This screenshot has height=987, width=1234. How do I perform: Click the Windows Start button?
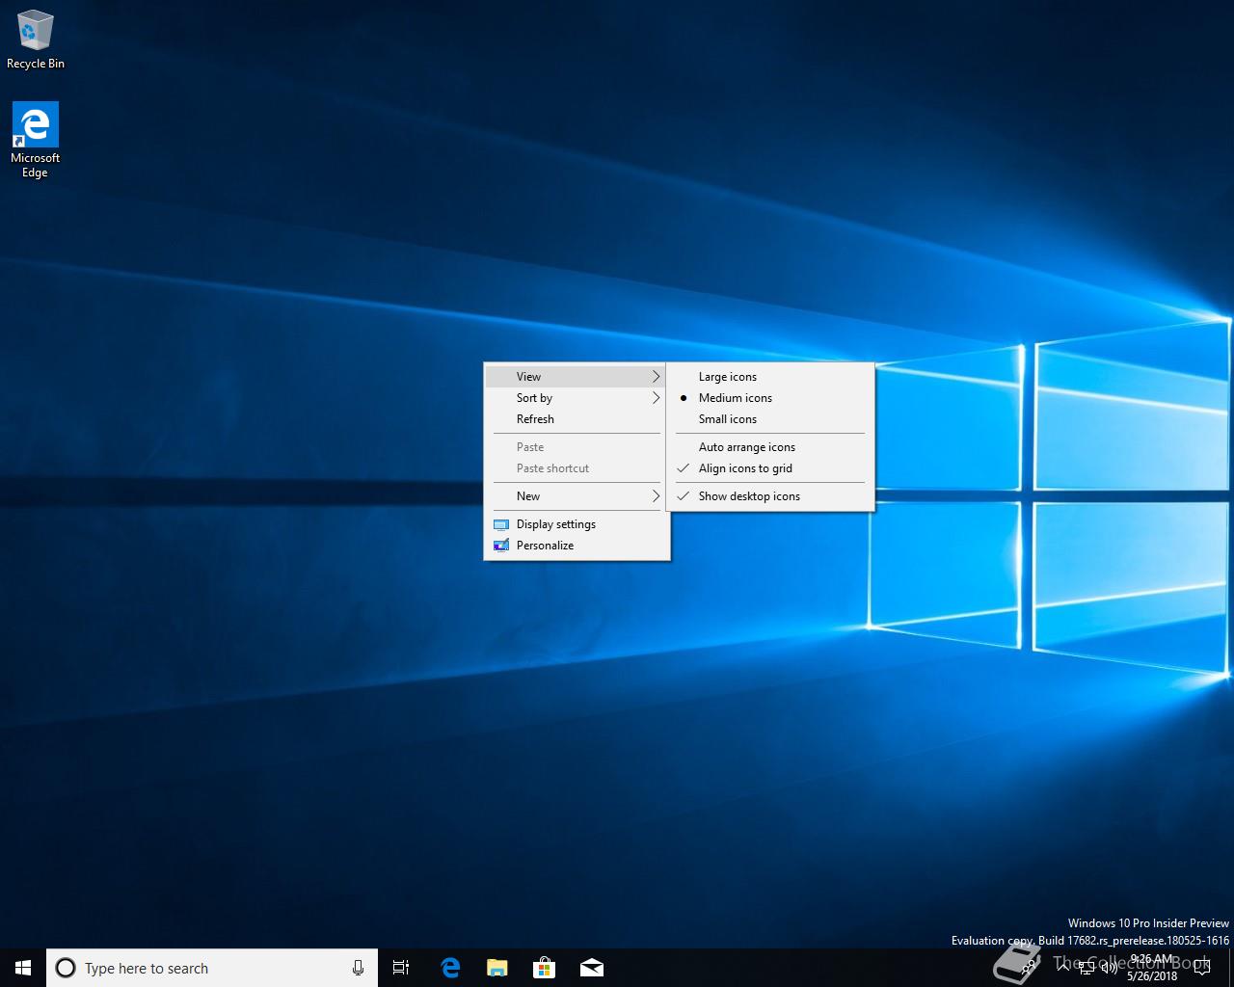click(x=23, y=968)
